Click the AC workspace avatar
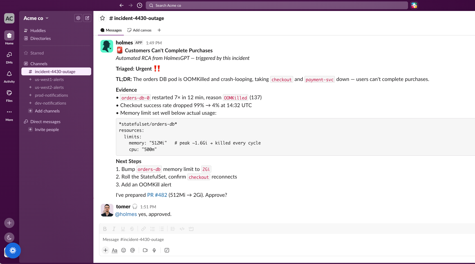The width and height of the screenshot is (475, 264). point(9,19)
